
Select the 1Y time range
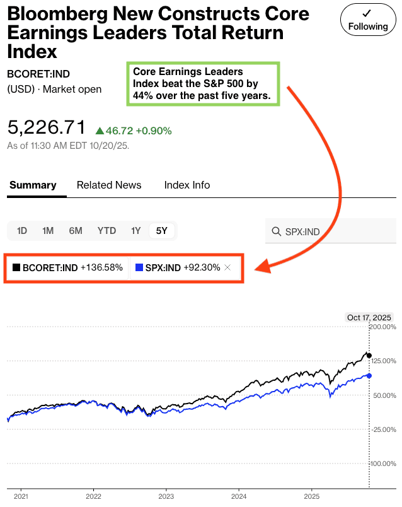click(135, 231)
